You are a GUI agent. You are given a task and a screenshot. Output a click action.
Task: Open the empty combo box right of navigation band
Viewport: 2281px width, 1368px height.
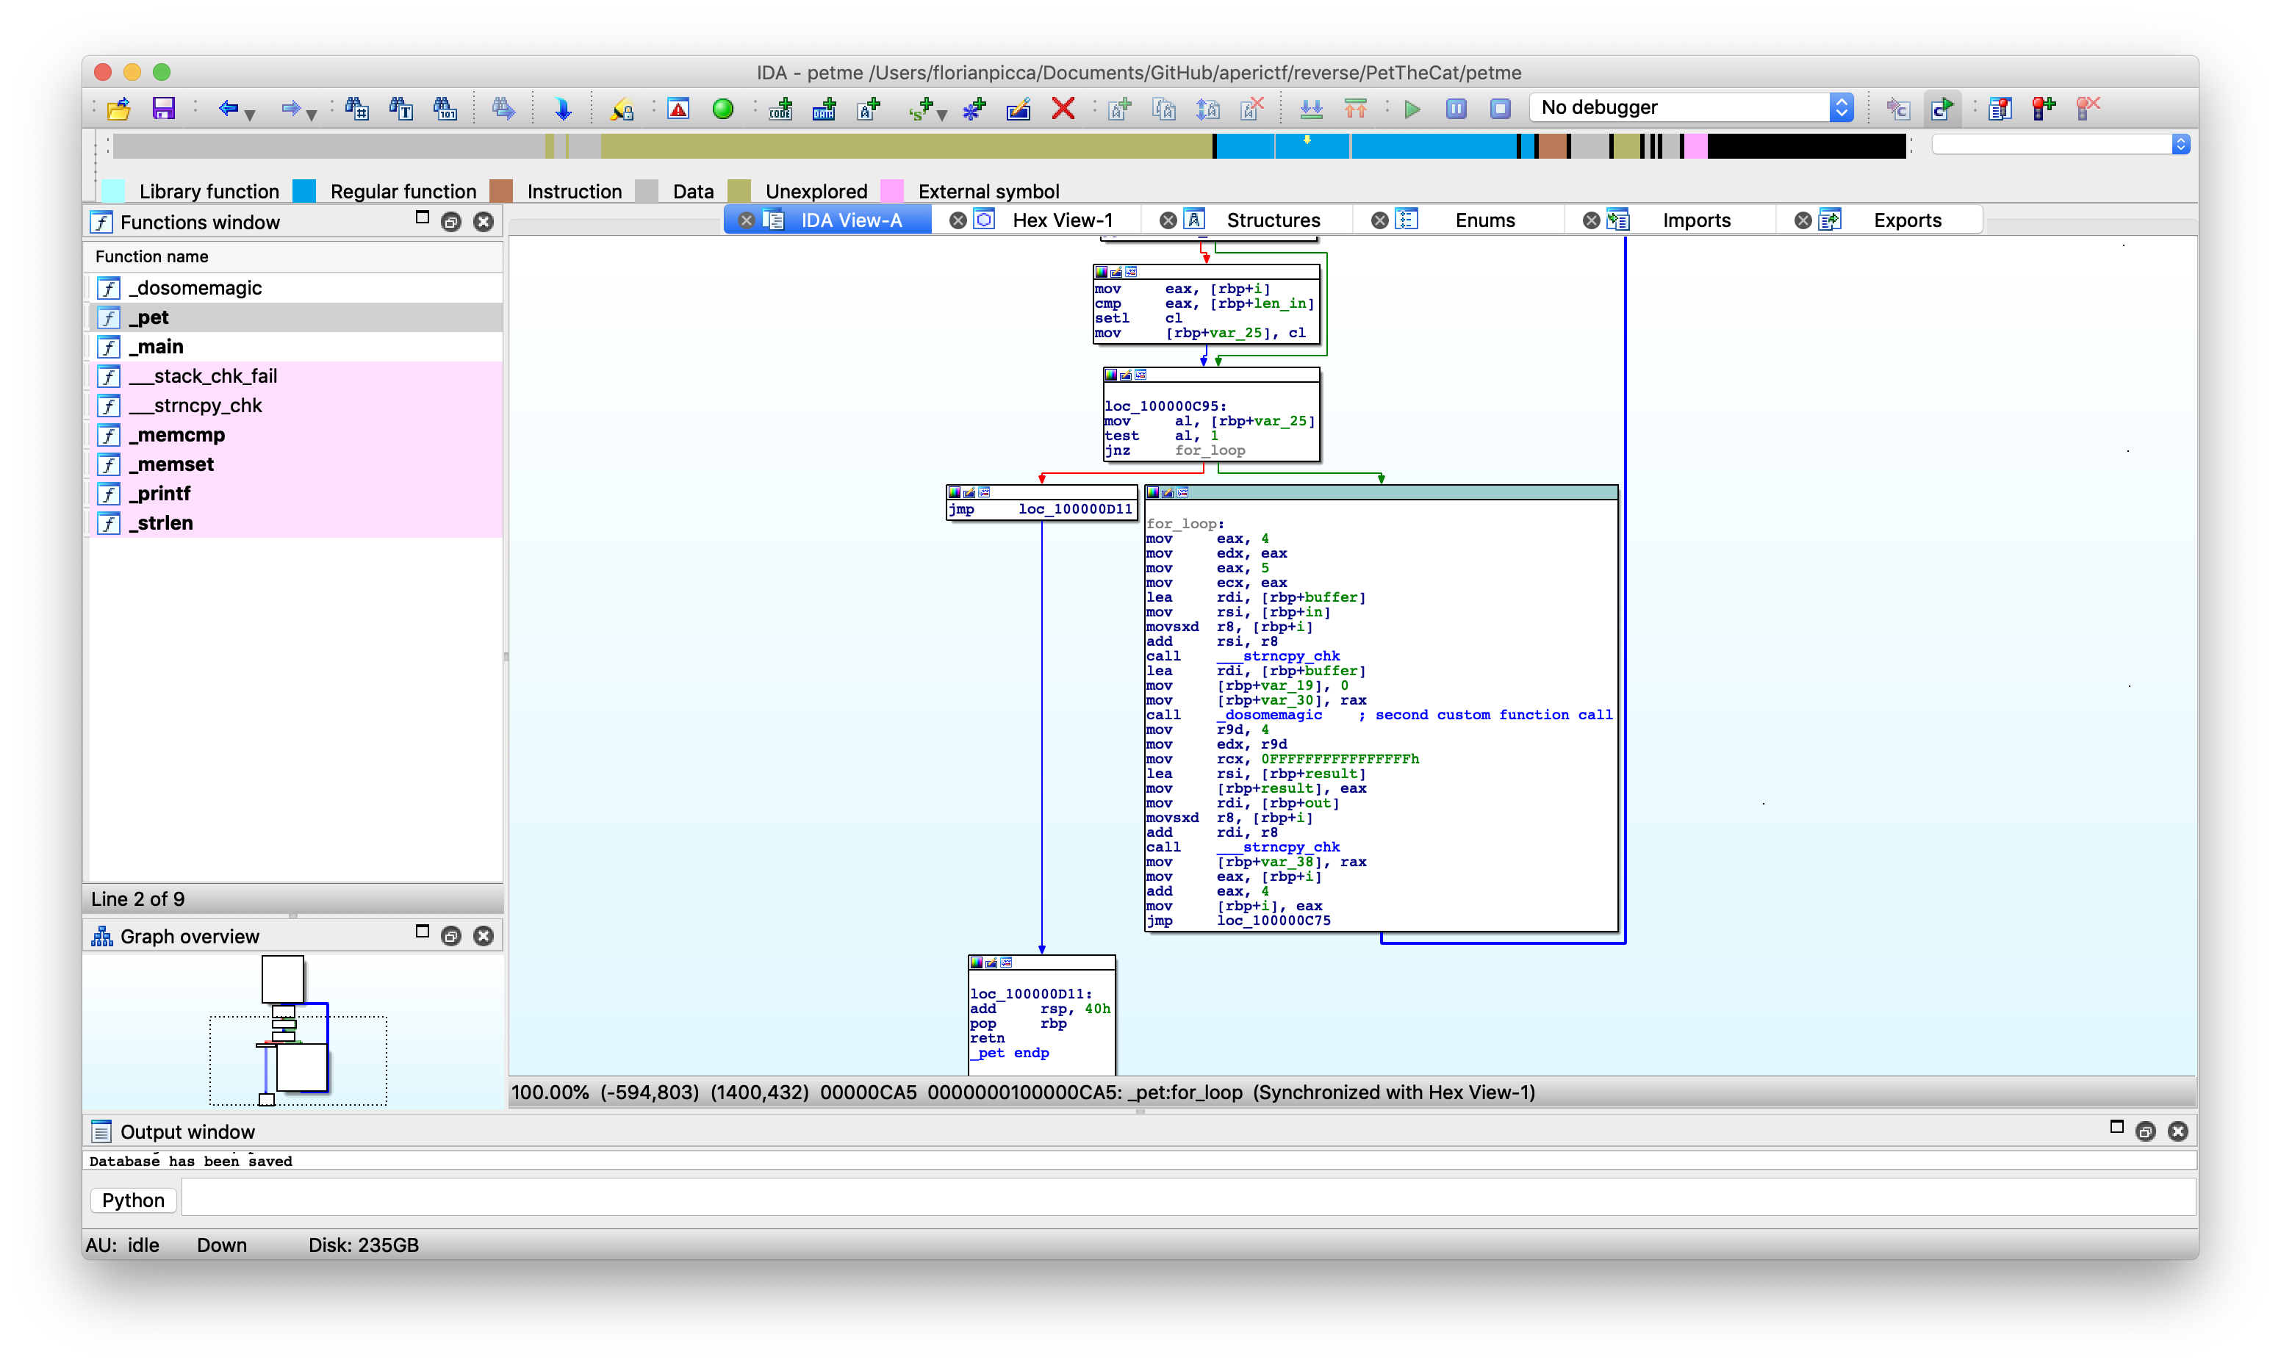(2061, 144)
